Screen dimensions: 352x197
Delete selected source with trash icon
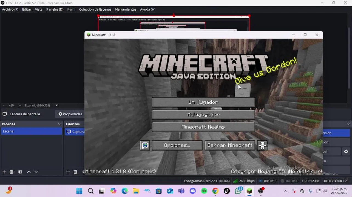[x=75, y=172]
